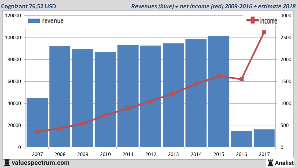Click the 20000 left axis label

(14, 125)
